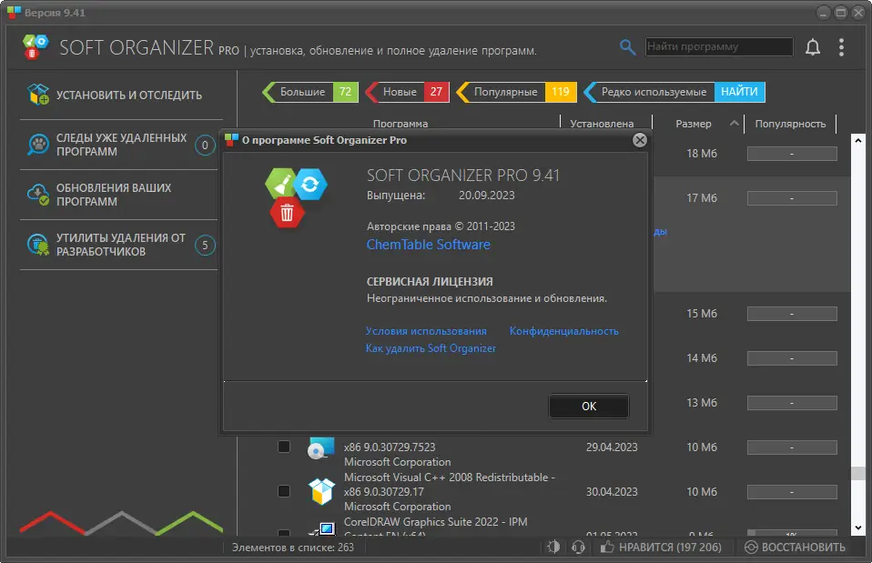Open Условия использования link
Image resolution: width=872 pixels, height=563 pixels.
coord(426,331)
